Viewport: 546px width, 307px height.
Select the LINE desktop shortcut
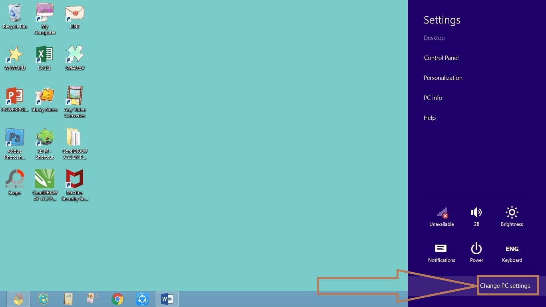[75, 16]
